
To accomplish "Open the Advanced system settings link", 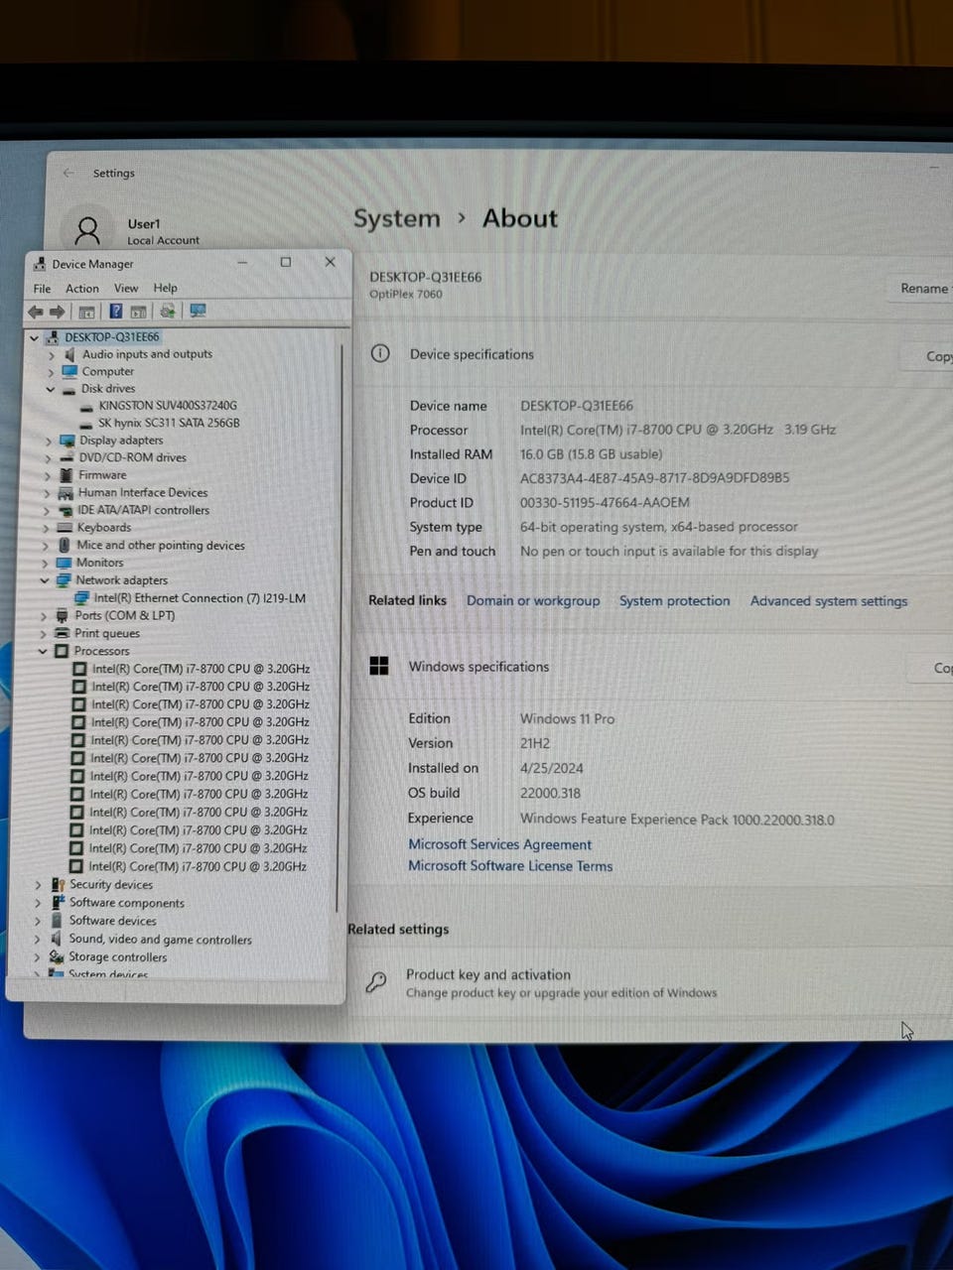I will coord(829,601).
